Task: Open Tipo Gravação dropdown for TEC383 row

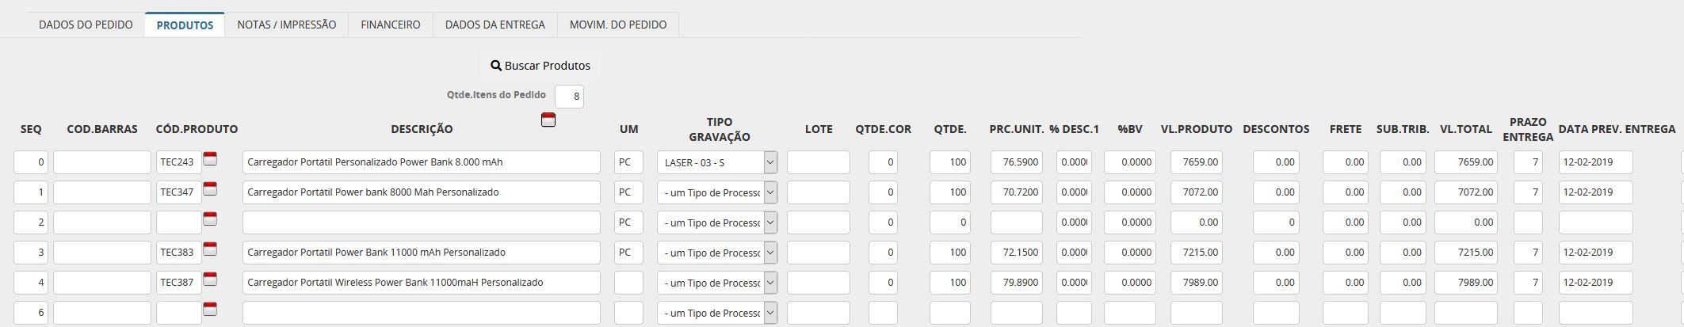Action: pos(717,253)
